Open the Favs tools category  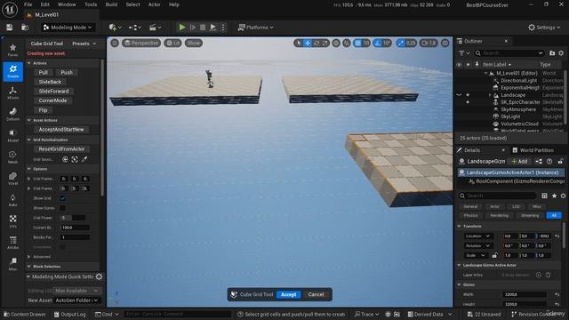12,50
